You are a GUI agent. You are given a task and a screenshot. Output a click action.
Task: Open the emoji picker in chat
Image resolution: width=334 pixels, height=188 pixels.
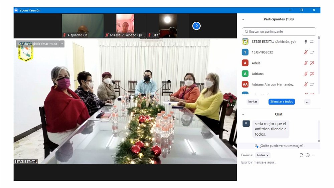click(x=308, y=155)
